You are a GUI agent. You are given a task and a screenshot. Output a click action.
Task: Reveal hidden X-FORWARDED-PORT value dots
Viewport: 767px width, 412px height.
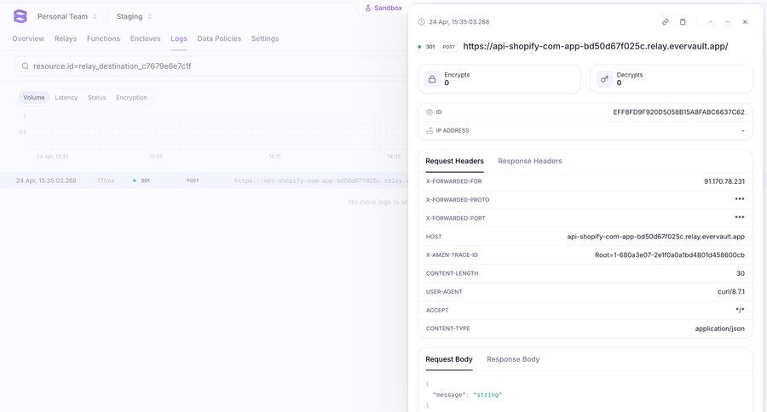pos(740,217)
